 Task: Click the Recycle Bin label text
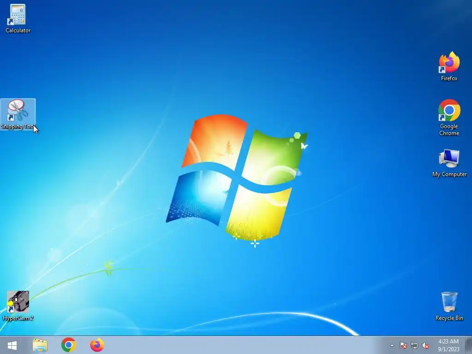pos(449,318)
